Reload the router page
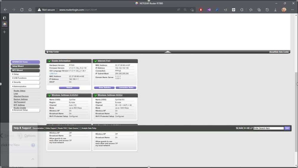The image size is (298, 168). [x=22, y=10]
